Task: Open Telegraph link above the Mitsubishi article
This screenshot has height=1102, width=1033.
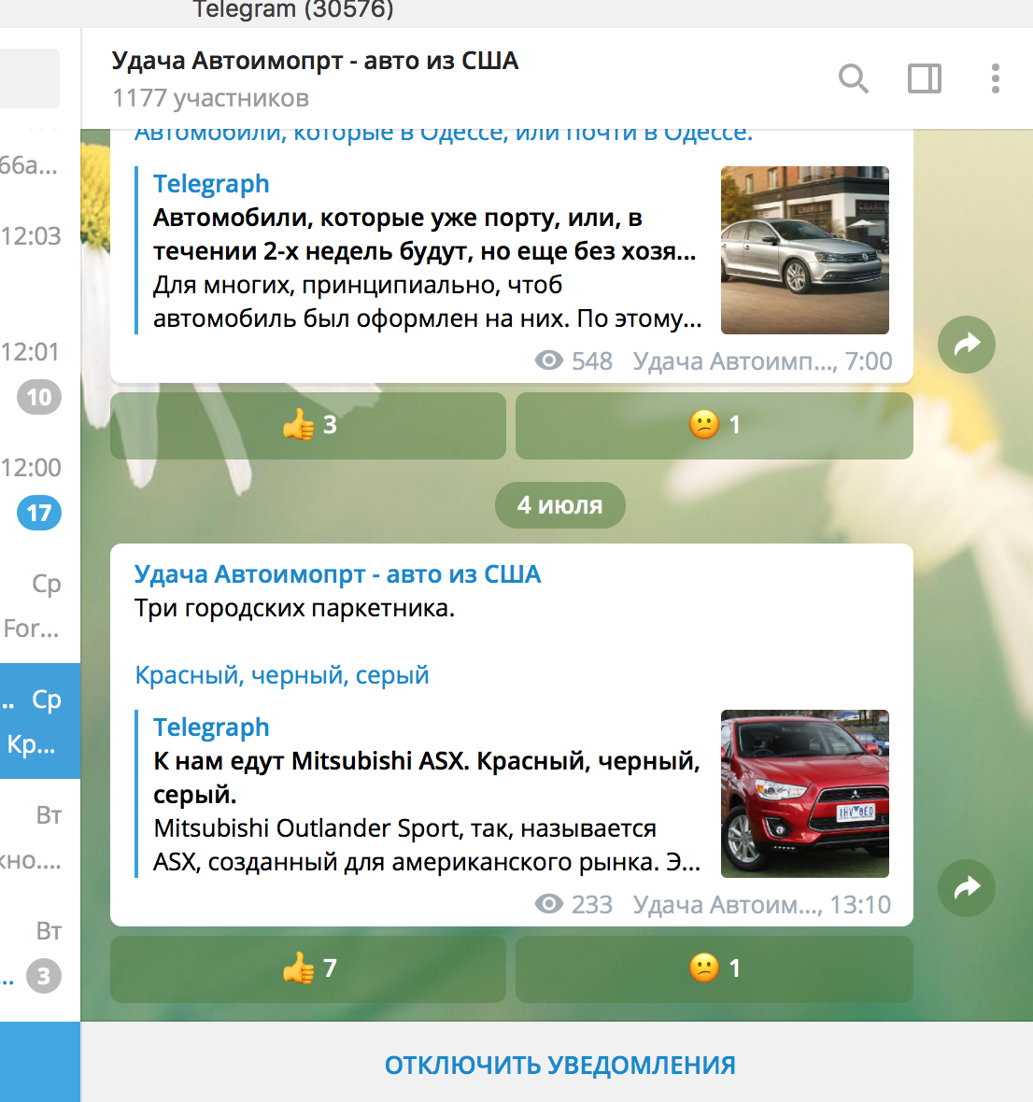Action: 211,727
